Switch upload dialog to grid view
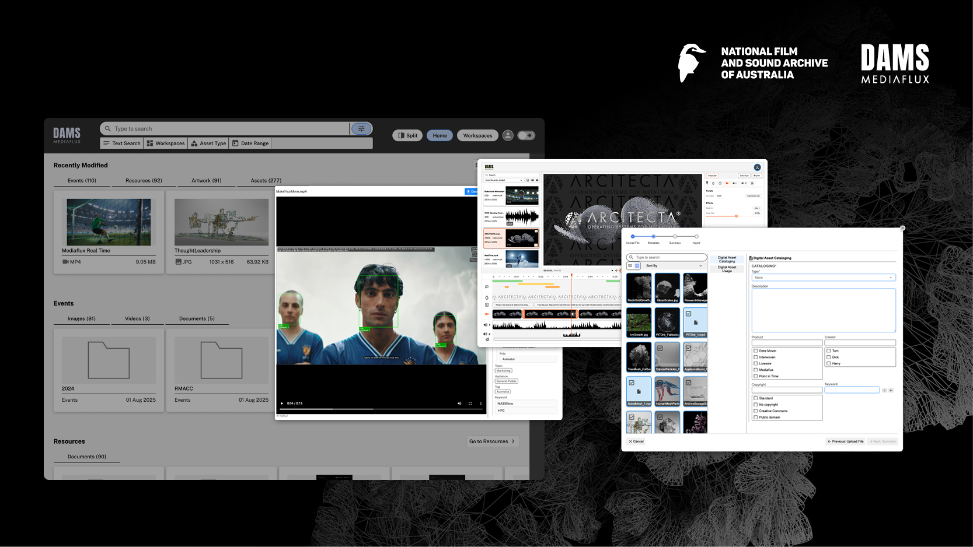 637,266
